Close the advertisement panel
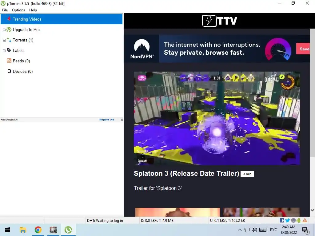 [122, 120]
